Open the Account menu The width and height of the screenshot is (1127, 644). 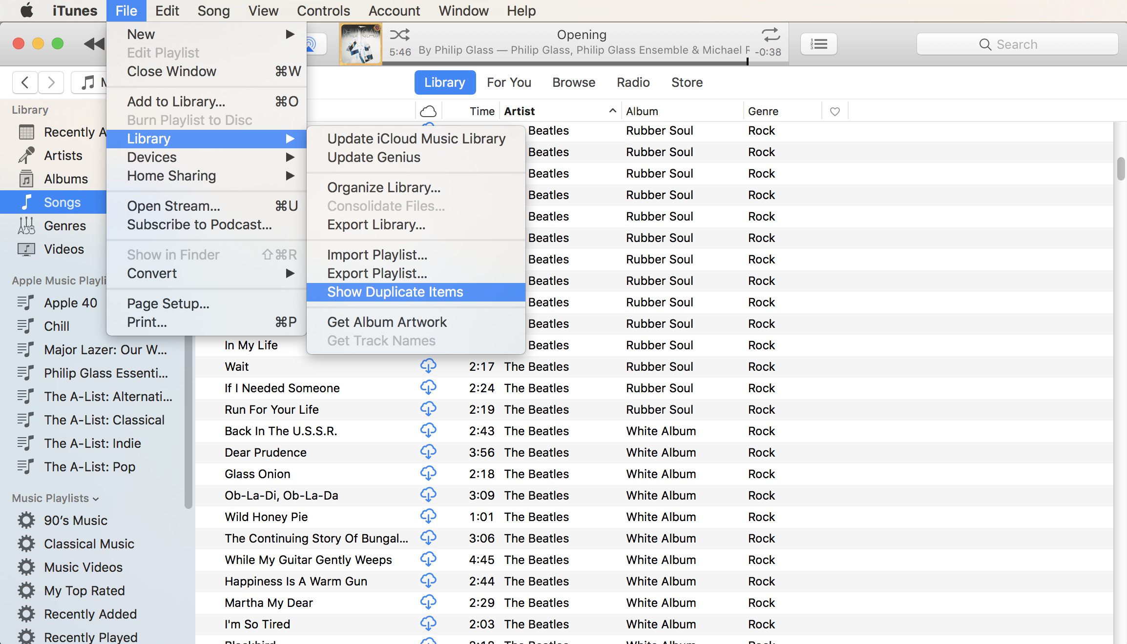[x=394, y=11]
